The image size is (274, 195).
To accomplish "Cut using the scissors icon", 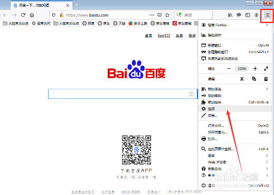I will [242, 79].
